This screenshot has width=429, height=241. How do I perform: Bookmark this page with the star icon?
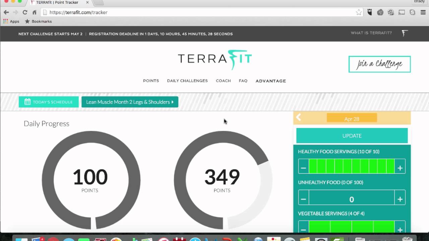point(359,12)
